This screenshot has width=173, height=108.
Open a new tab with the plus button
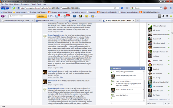[138, 21]
